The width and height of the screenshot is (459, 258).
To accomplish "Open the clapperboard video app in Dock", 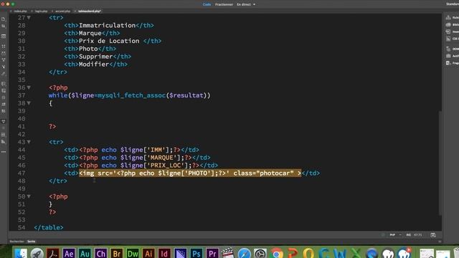I will 228,253.
